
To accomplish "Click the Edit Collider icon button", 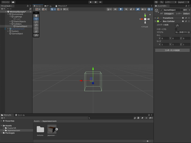I will click(177, 25).
